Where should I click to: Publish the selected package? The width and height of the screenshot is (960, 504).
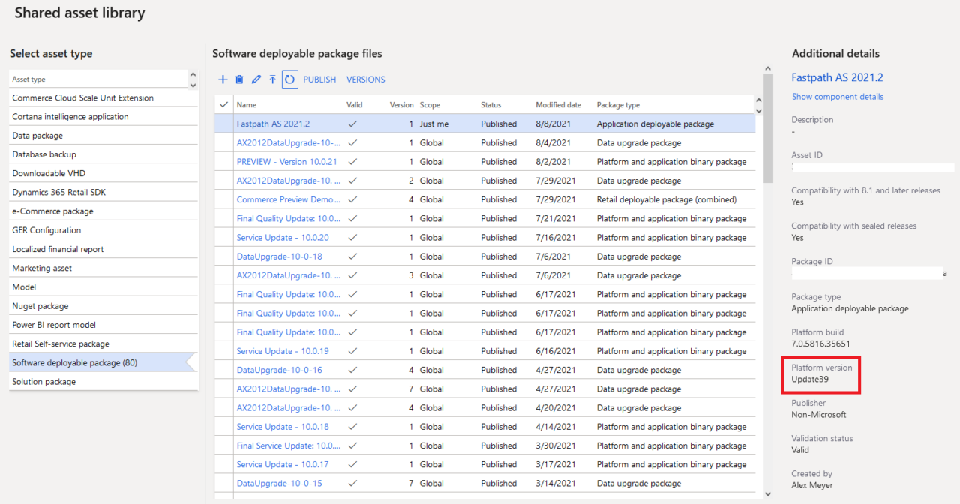coord(319,79)
